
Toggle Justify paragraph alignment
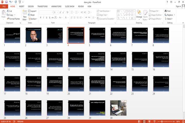pos(80,18)
